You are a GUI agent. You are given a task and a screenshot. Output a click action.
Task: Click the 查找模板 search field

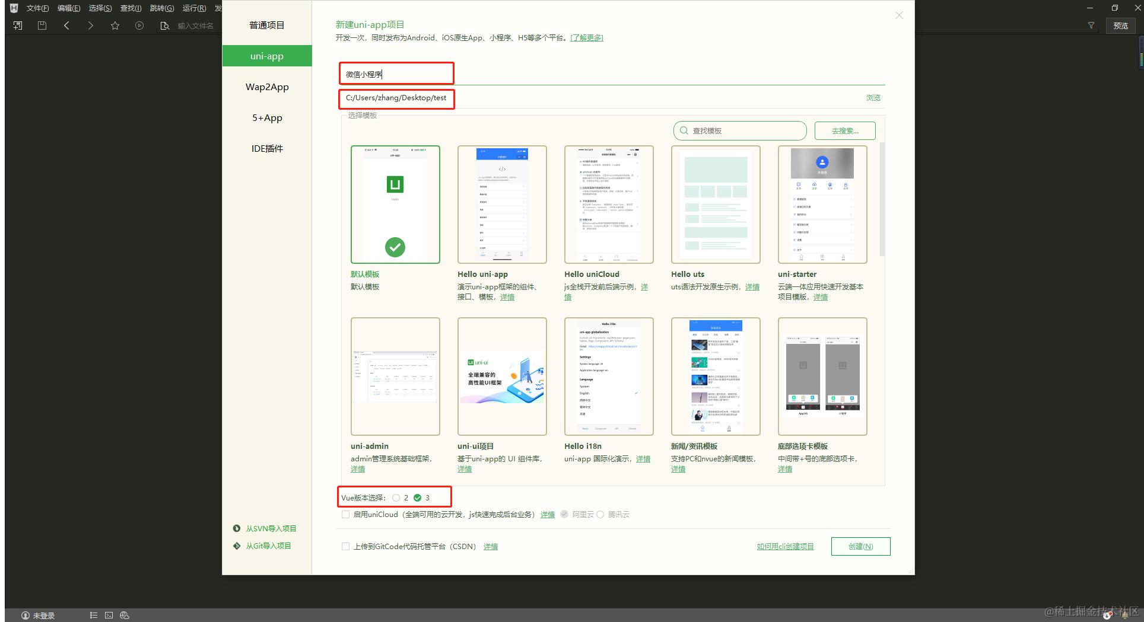coord(740,130)
